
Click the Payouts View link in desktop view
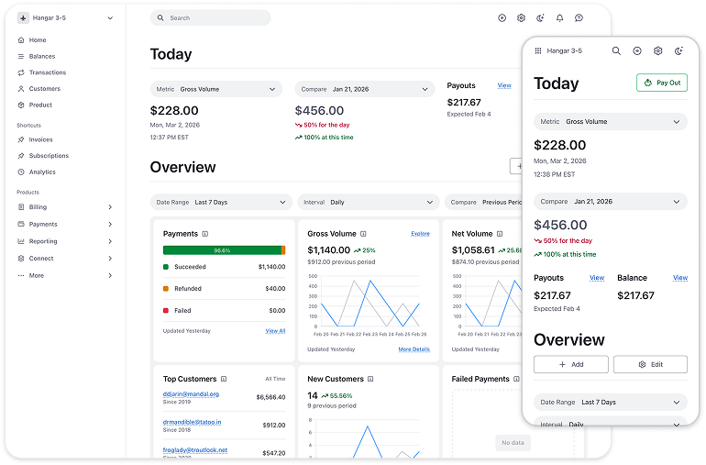[x=504, y=85]
